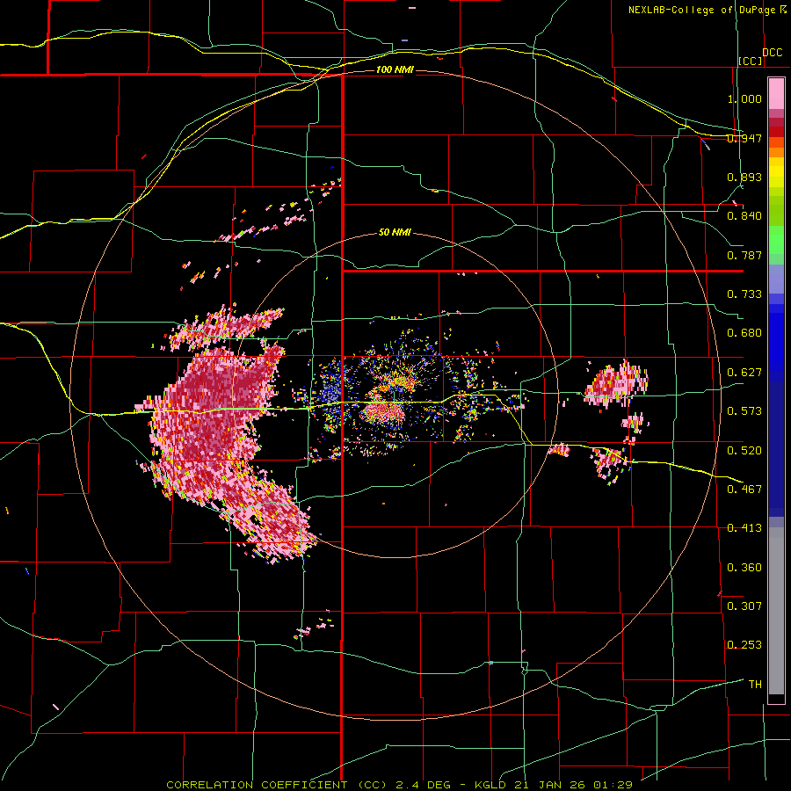This screenshot has width=791, height=791.
Task: Pick the bright green color bar segment
Action: point(776,240)
